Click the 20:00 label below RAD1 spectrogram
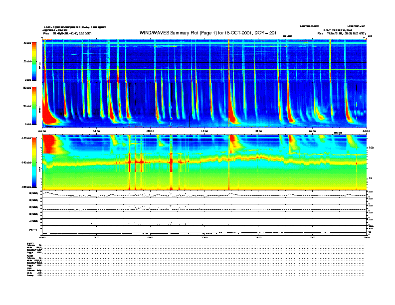Screen dimensions: 395x305 point(312,131)
